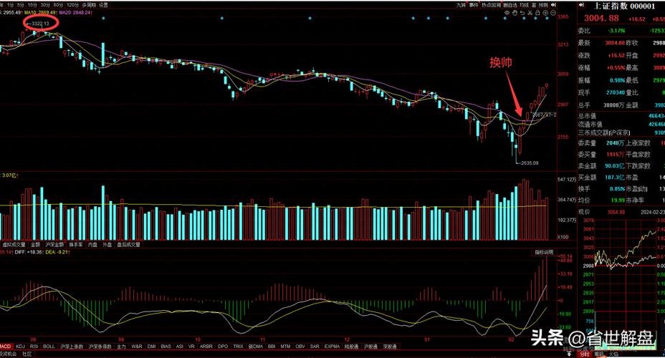Screen dimensions: 665x358
Task: Select the 60分 period tab
Action: 58,5
